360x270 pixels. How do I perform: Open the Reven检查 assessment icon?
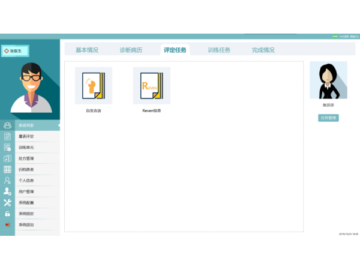(x=151, y=86)
